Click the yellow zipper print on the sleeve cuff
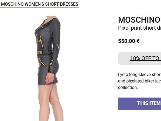This screenshot has width=161, height=121. point(51,65)
